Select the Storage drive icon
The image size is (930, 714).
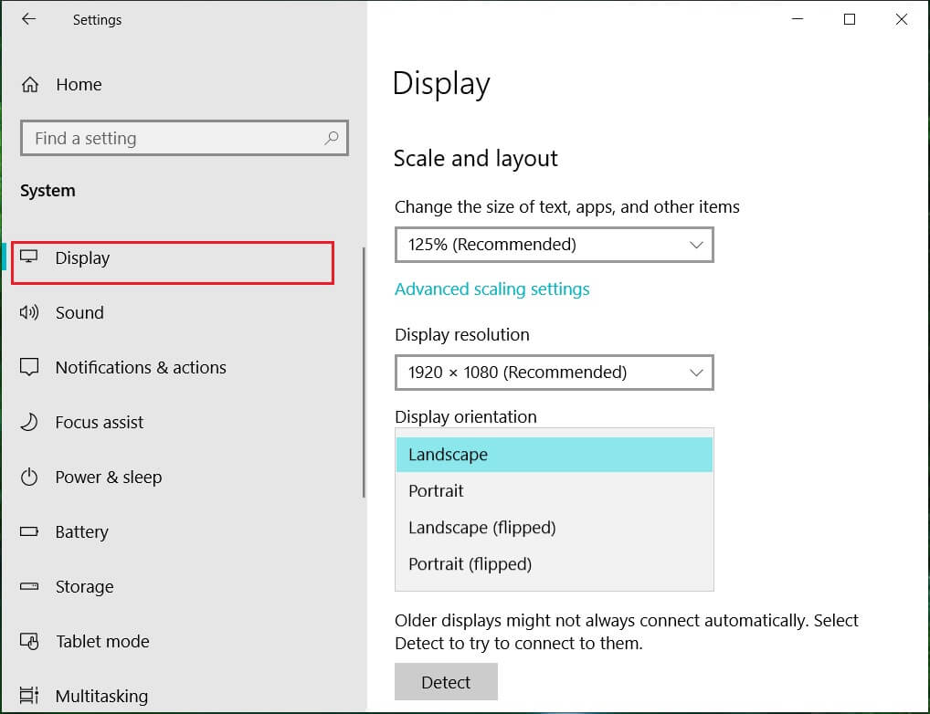(x=30, y=586)
